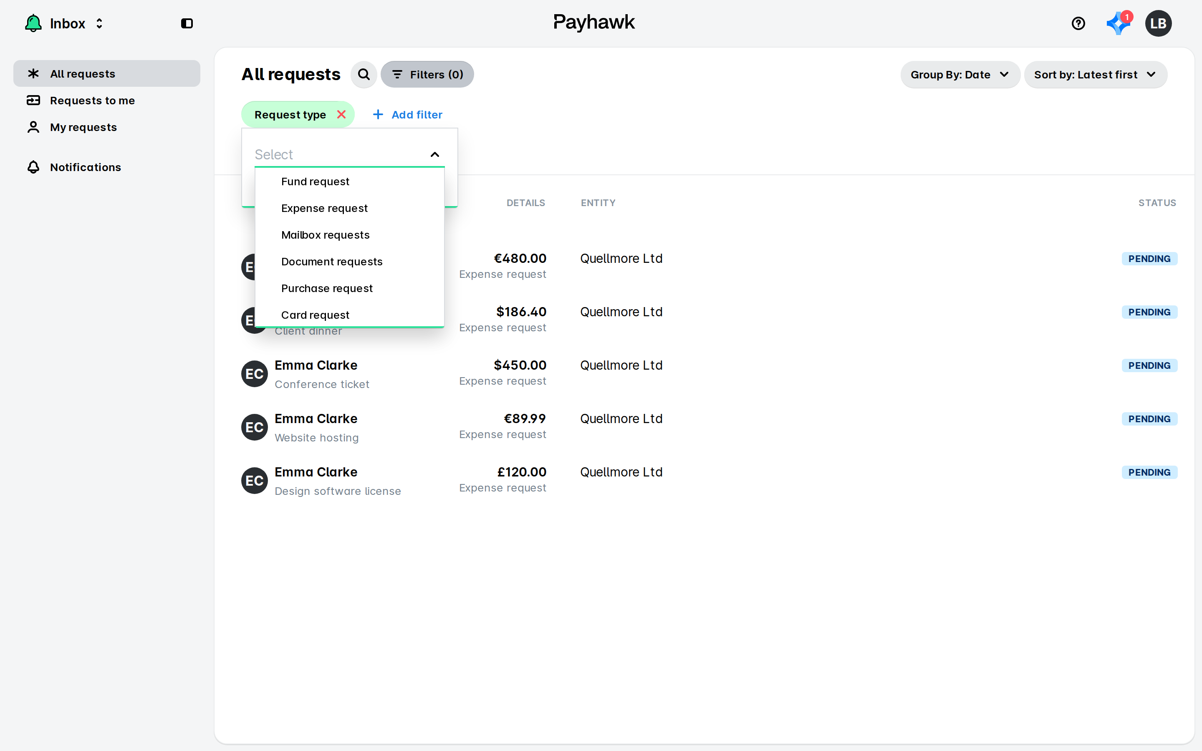Click the Select input field
This screenshot has height=751, width=1202.
(x=350, y=154)
